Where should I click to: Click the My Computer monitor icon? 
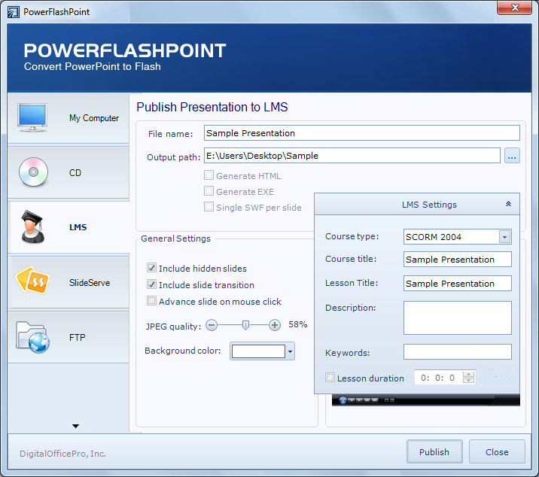click(x=32, y=117)
